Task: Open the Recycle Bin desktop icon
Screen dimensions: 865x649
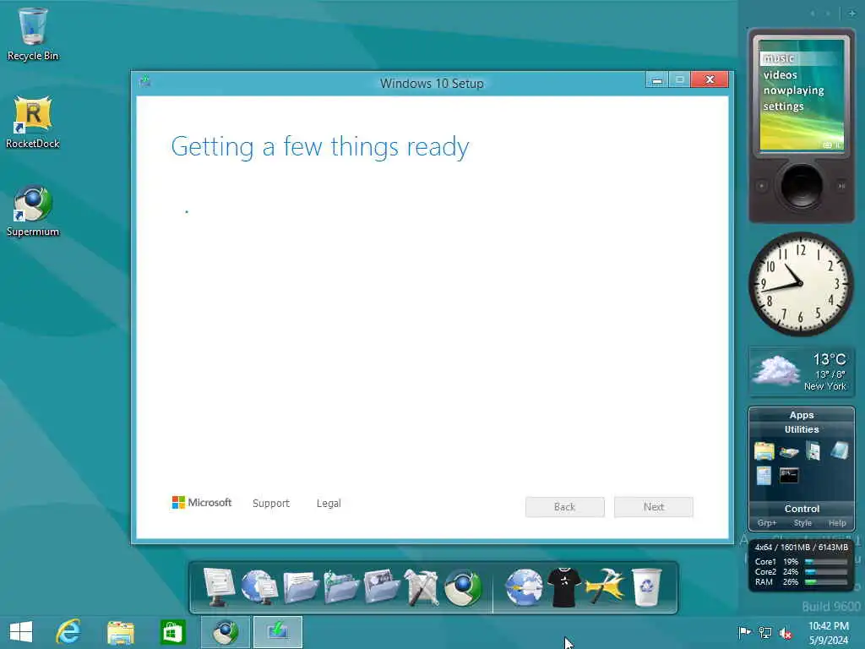Action: click(33, 34)
